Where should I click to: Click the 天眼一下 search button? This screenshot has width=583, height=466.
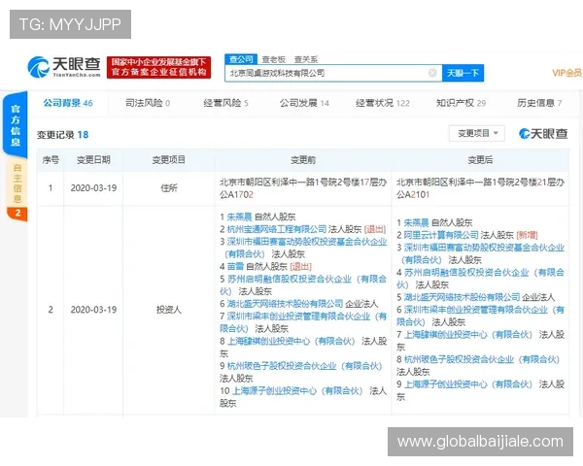(463, 73)
